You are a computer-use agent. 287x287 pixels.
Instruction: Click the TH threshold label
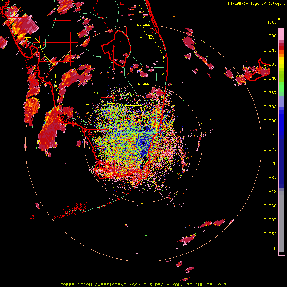(x=274, y=248)
